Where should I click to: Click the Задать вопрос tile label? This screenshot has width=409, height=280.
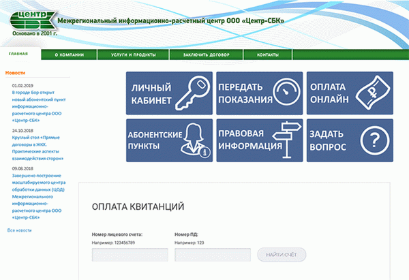tap(328, 140)
